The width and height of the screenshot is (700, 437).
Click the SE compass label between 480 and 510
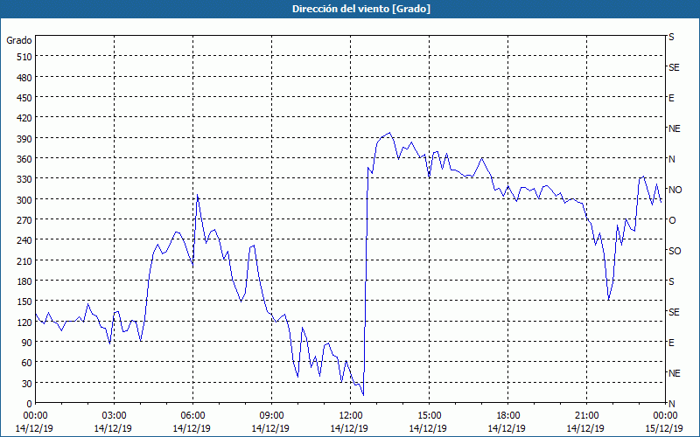click(674, 67)
